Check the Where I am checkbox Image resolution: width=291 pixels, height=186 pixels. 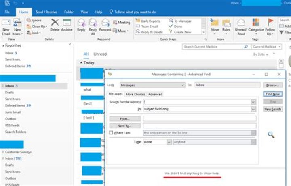tap(111, 133)
